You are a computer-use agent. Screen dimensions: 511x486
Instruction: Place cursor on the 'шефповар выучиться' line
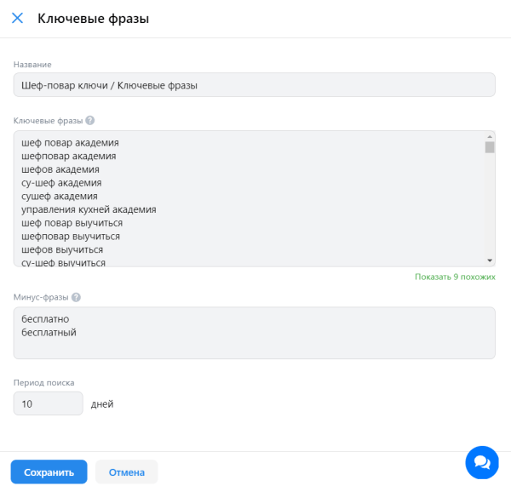coord(70,236)
